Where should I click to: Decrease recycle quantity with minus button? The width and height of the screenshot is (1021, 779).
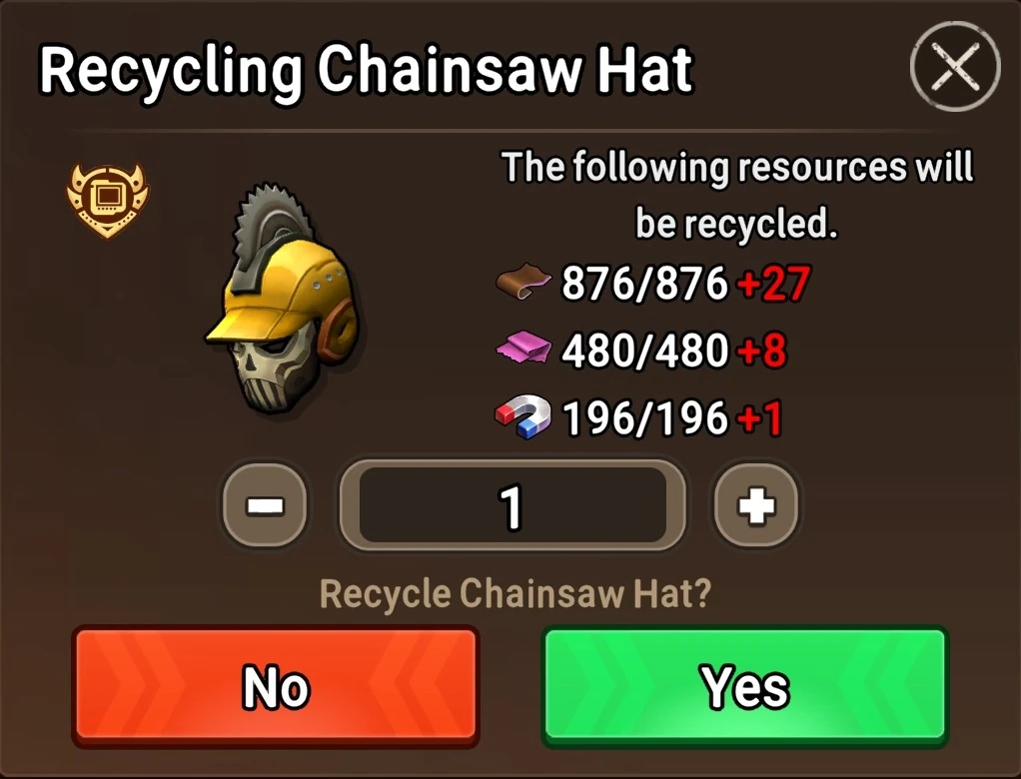[x=265, y=505]
